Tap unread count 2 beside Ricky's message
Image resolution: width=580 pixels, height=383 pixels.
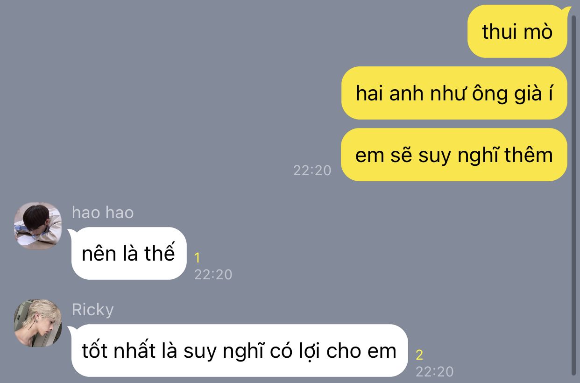pyautogui.click(x=419, y=355)
